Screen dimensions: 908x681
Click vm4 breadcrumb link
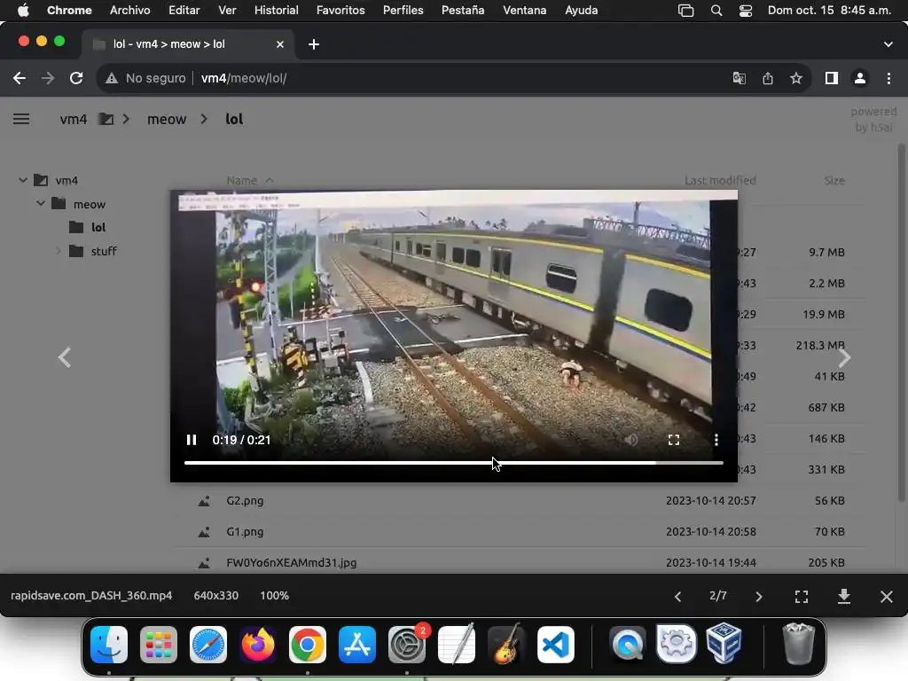(74, 119)
